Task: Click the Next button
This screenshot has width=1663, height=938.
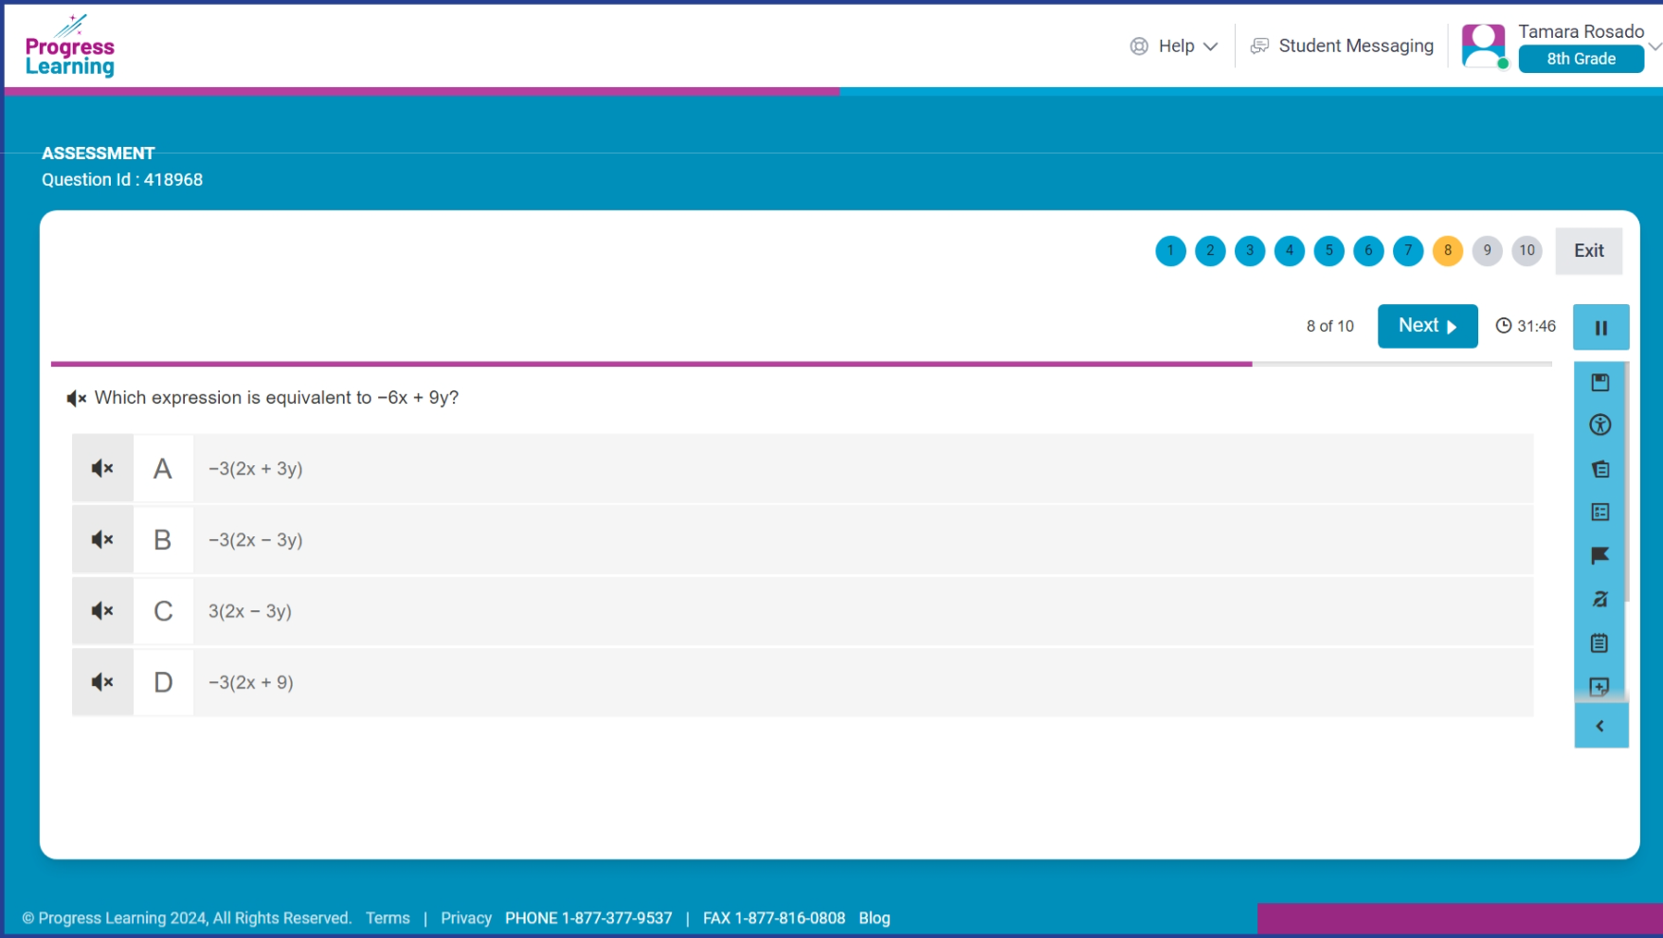Action: coord(1427,326)
